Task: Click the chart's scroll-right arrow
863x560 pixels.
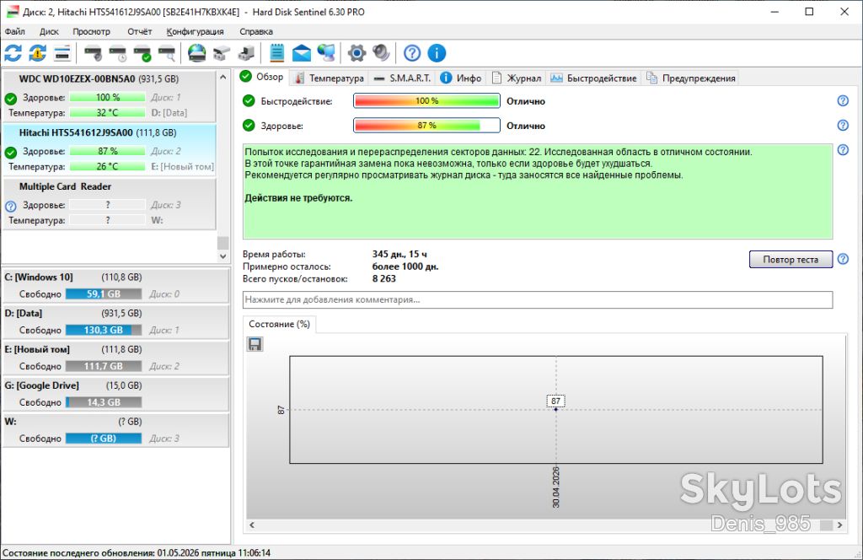Action: (840, 525)
